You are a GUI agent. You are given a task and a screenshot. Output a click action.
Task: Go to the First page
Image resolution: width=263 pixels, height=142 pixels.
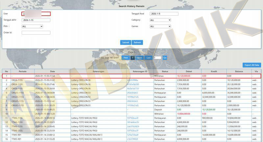tap(126, 58)
